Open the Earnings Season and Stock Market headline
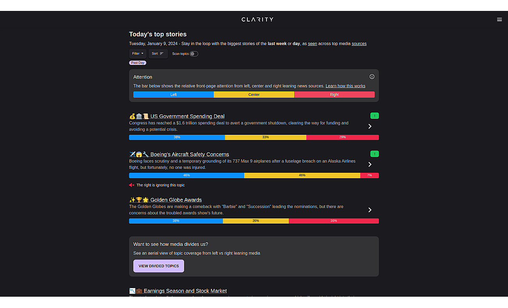Image resolution: width=508 pixels, height=308 pixels. [x=185, y=291]
